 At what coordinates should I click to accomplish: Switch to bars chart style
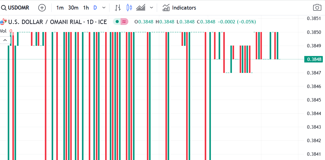point(118,8)
